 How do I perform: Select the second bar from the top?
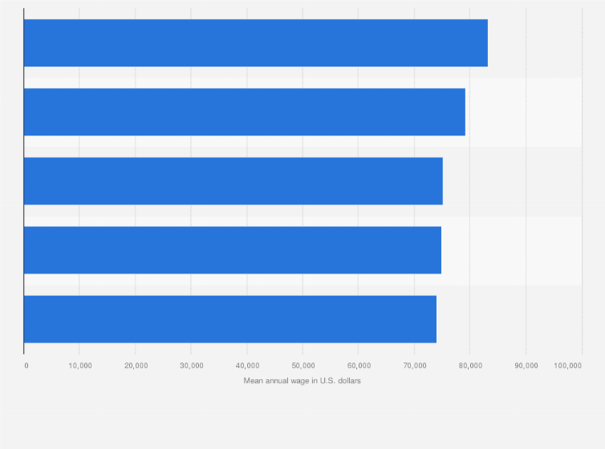point(244,112)
